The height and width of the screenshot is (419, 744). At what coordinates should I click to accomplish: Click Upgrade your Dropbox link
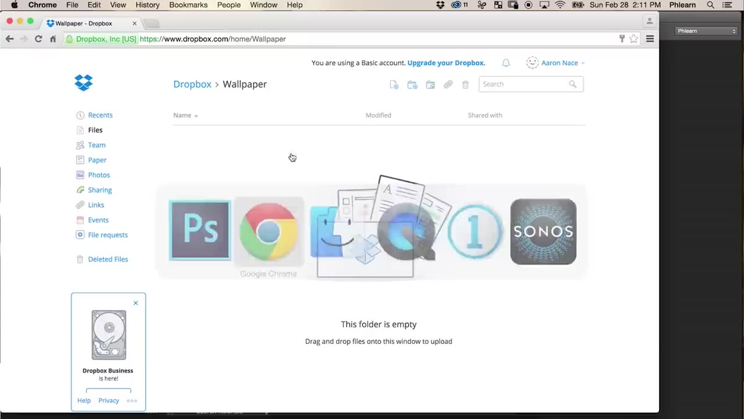tap(446, 63)
